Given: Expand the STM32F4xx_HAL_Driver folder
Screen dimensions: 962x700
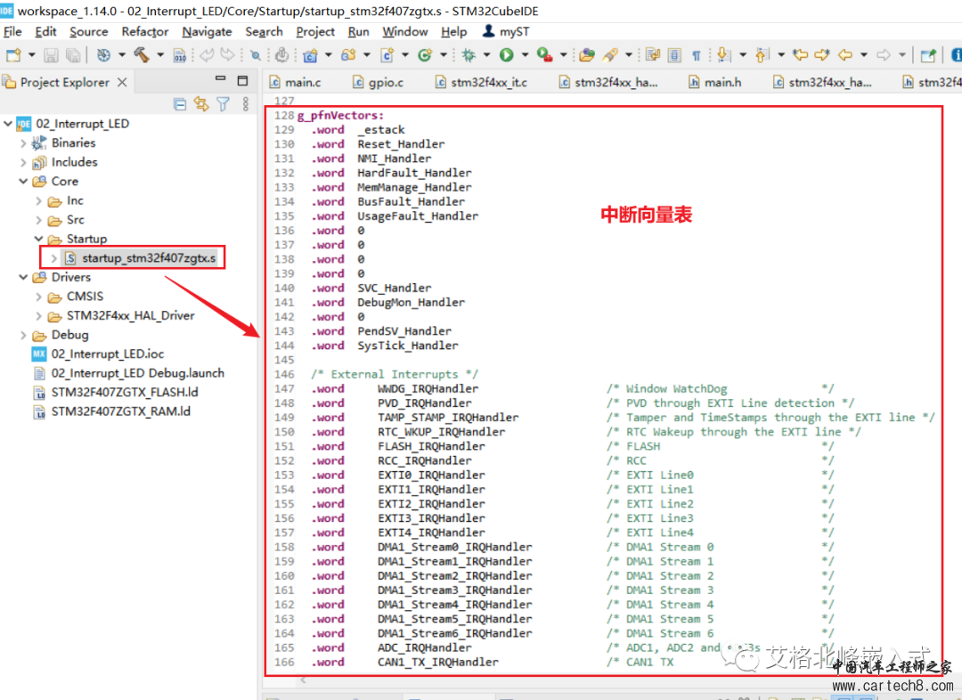Looking at the screenshot, I should 38,316.
